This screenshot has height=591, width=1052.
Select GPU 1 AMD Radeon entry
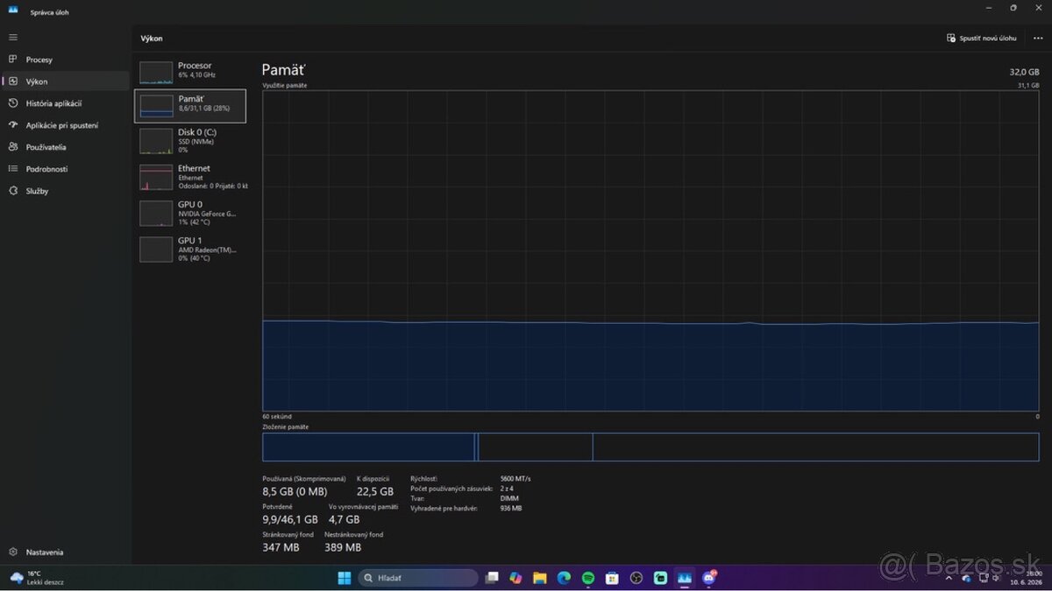[190, 249]
